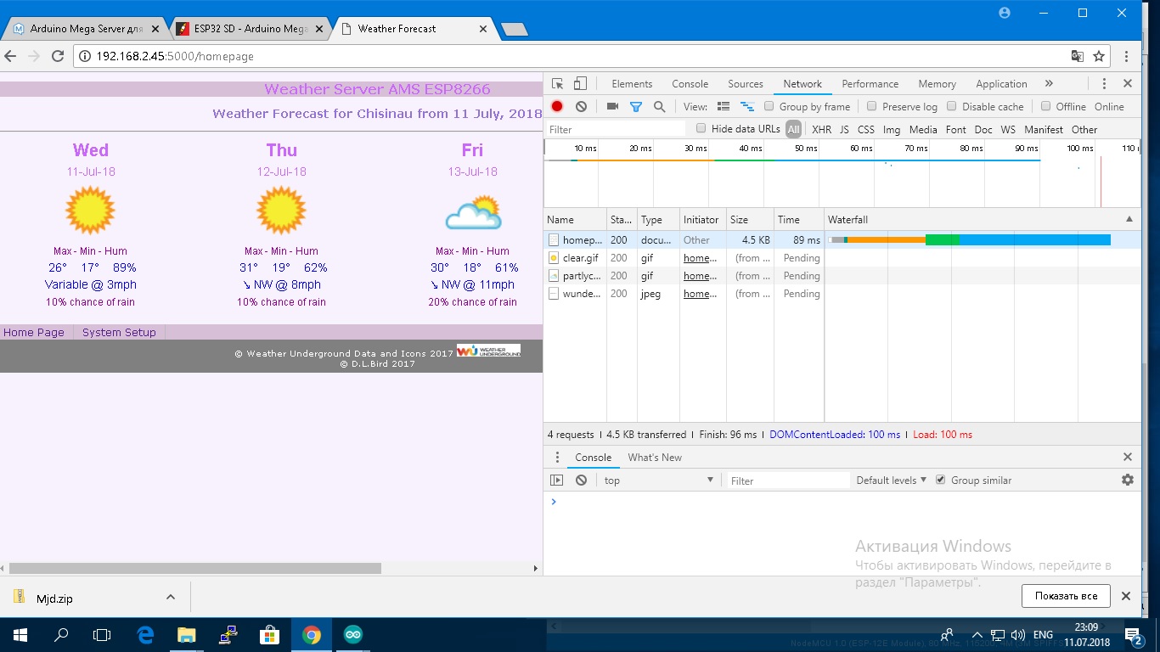The width and height of the screenshot is (1160, 652).
Task: Click the Показать все downloads button
Action: tap(1066, 596)
